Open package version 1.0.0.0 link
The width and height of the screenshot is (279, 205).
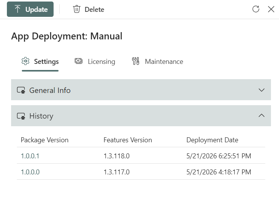(x=30, y=172)
